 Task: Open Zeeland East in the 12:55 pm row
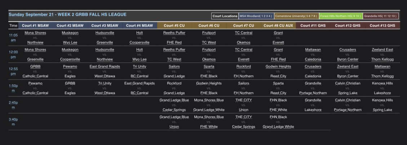[348, 66]
